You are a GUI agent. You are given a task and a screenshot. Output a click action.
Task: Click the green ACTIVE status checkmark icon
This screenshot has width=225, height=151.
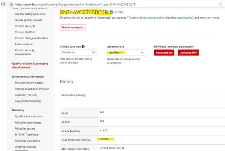coord(111,12)
